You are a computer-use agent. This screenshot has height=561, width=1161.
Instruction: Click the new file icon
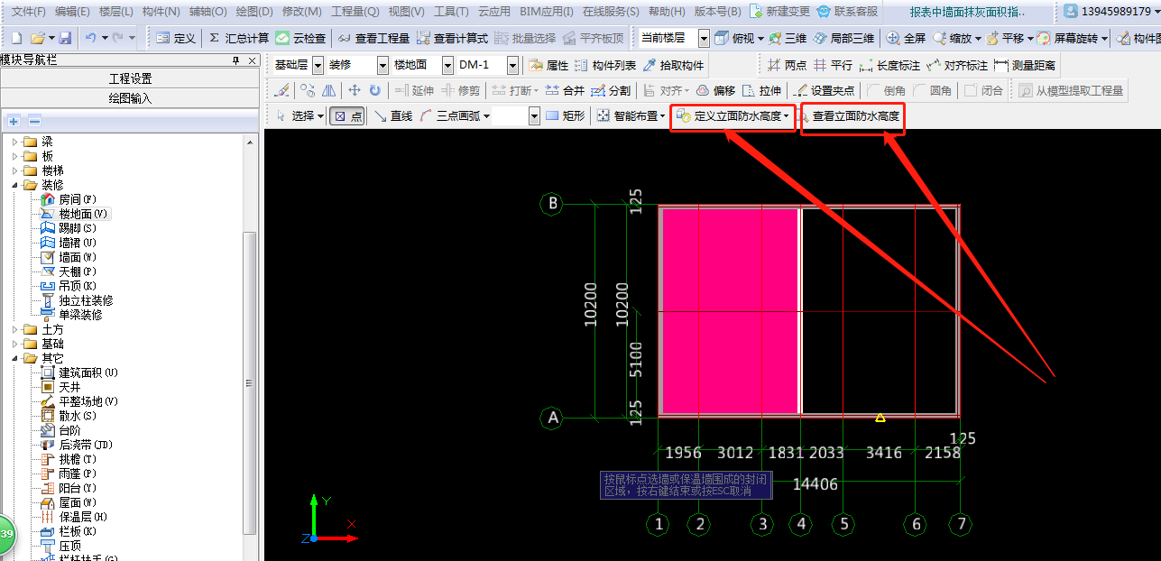point(16,39)
